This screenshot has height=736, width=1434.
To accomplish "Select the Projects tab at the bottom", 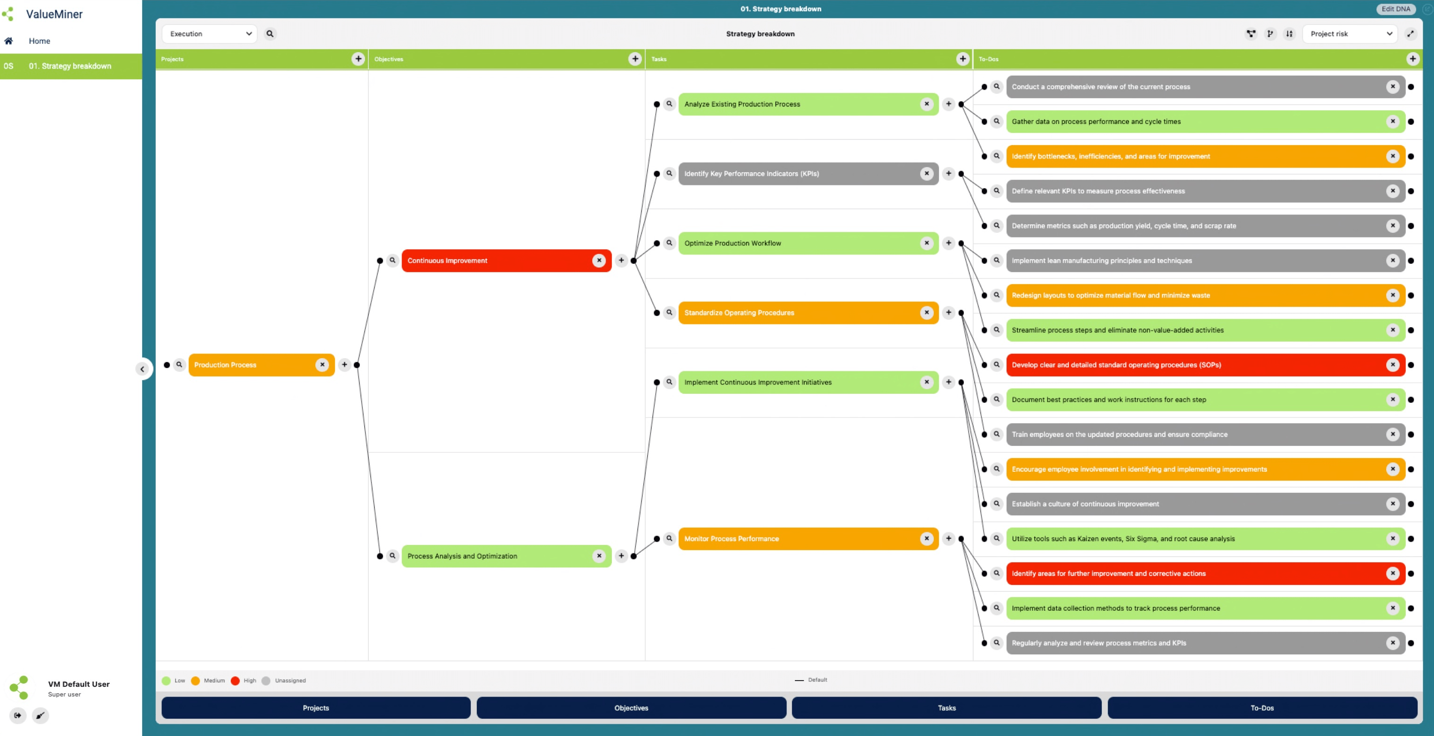I will click(315, 708).
